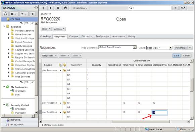Switch to the History tab
Screen dimensions: 195x132
tap(132, 36)
